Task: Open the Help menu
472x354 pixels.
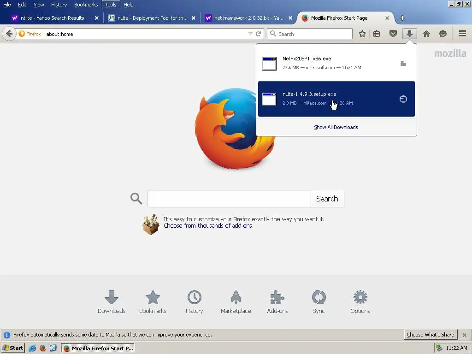Action: pyautogui.click(x=129, y=5)
